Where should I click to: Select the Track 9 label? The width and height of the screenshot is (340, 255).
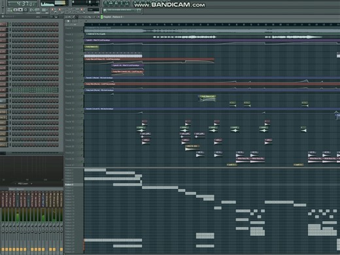[x=69, y=78]
